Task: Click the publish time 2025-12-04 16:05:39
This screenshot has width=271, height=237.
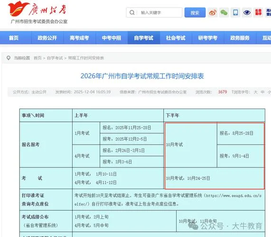Action: [92, 92]
